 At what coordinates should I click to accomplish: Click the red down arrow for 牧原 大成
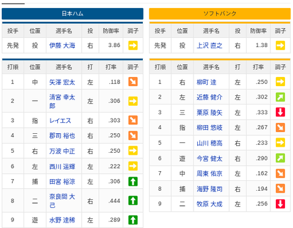(x=280, y=204)
